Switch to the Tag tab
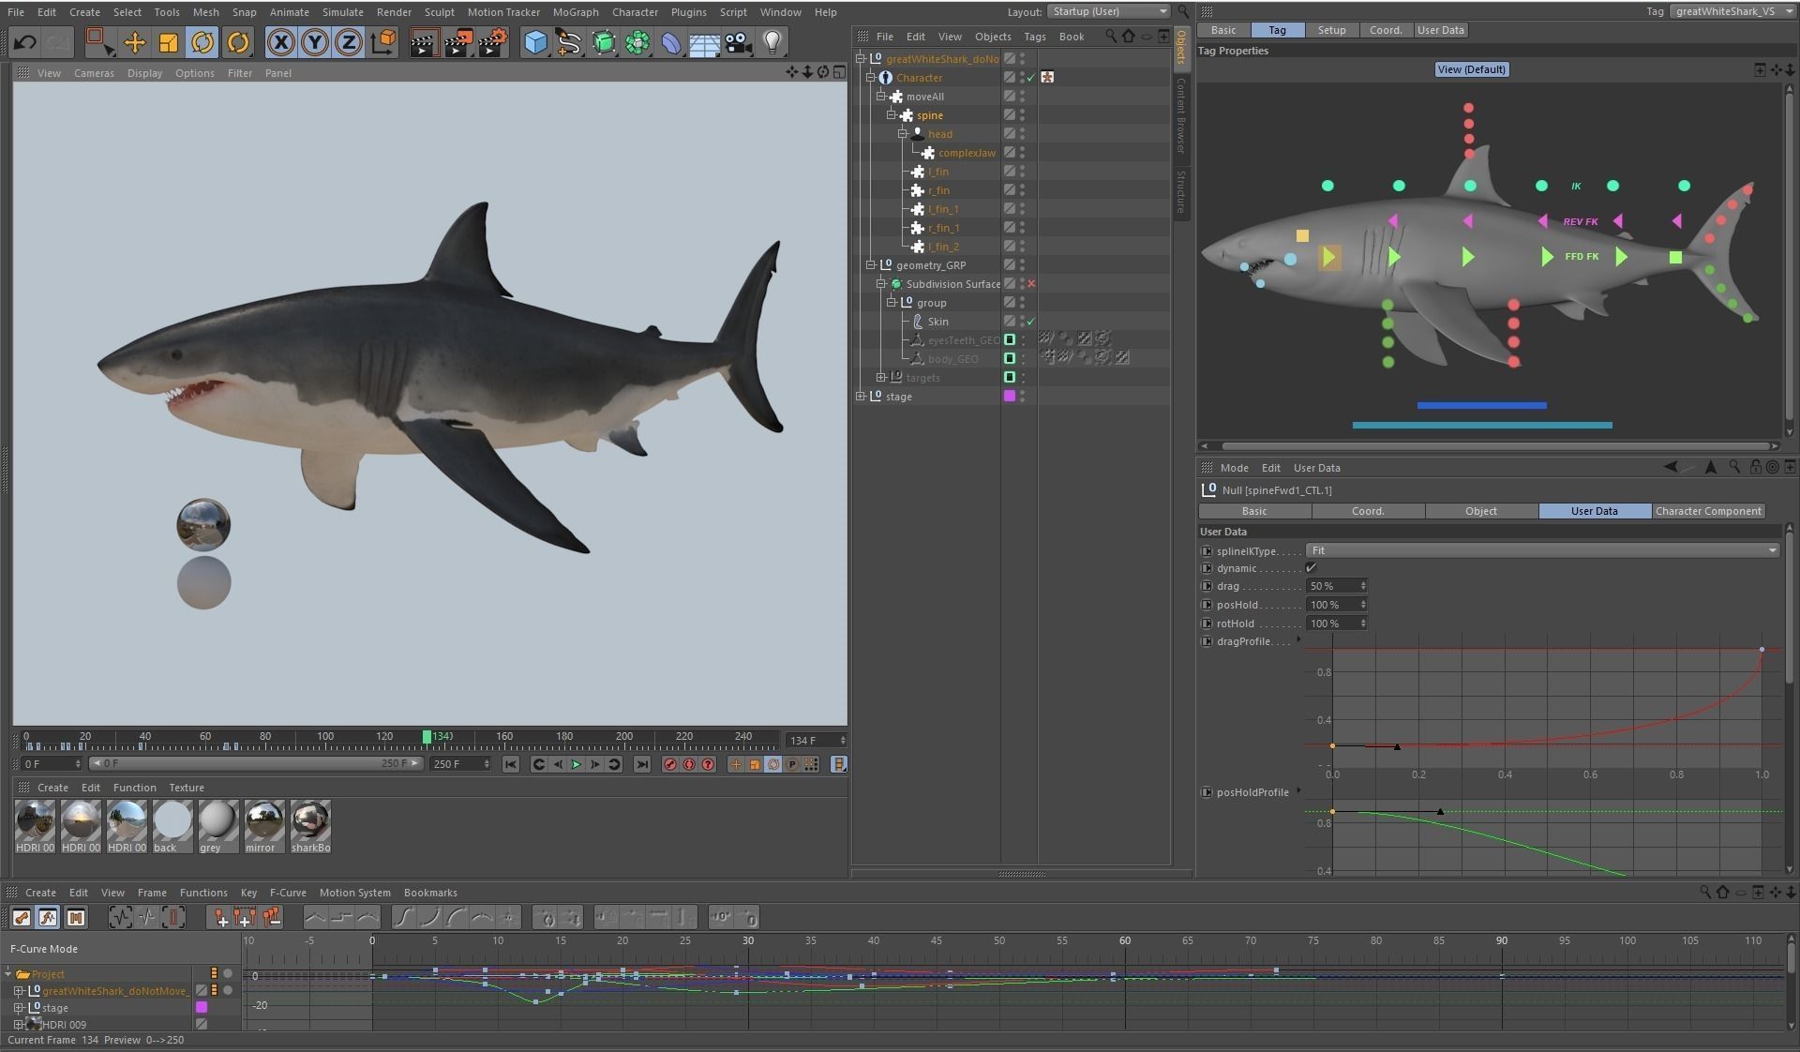The height and width of the screenshot is (1052, 1800). [1277, 30]
